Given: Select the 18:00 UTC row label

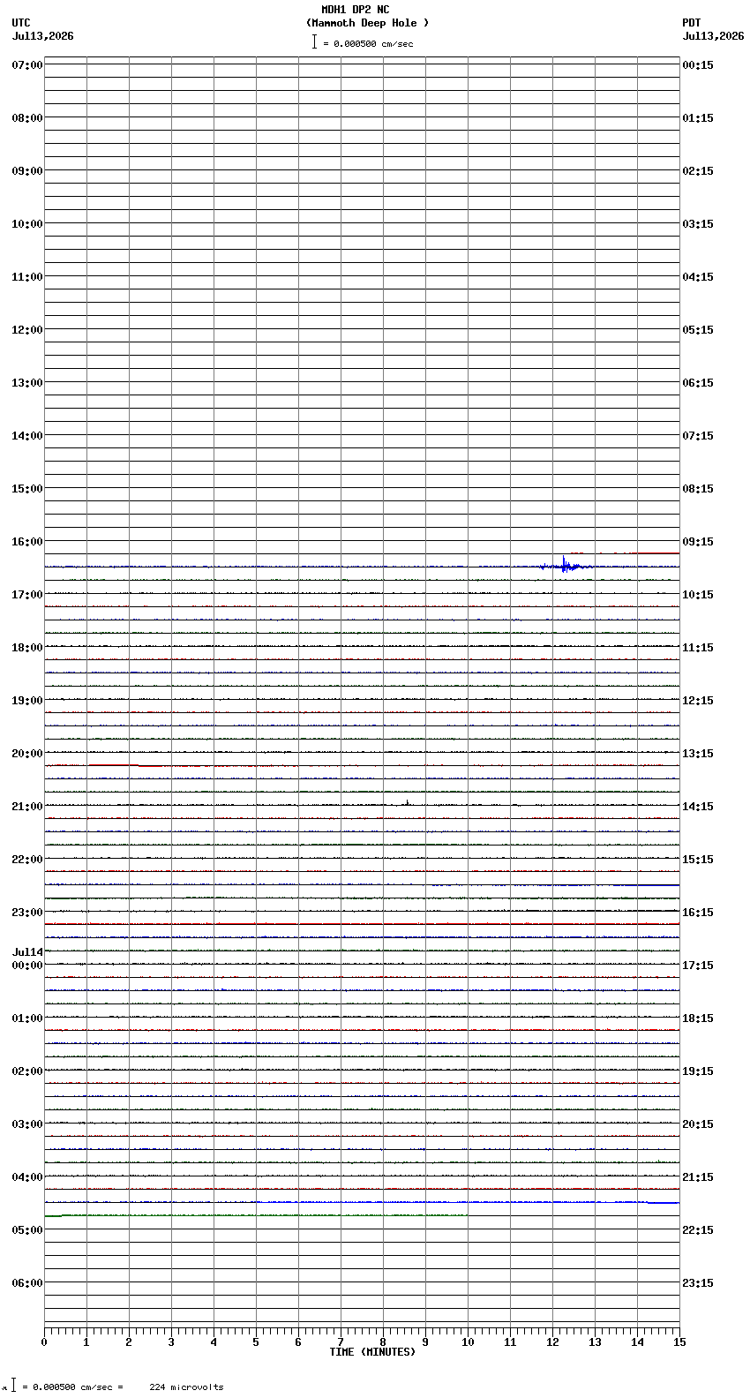Looking at the screenshot, I should (x=27, y=648).
